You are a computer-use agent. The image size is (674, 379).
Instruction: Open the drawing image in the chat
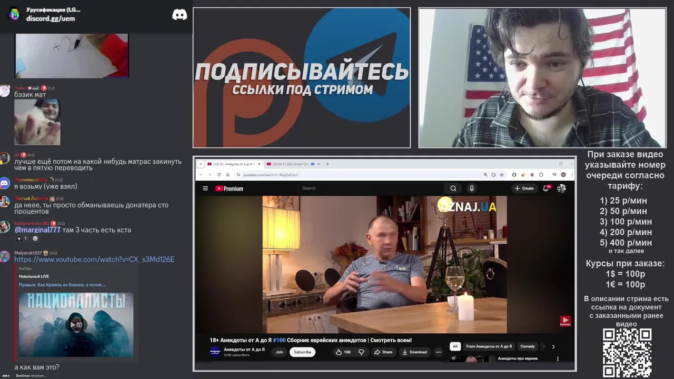[x=72, y=56]
